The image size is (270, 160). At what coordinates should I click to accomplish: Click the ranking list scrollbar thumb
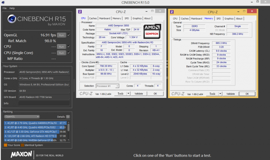[69, 127]
